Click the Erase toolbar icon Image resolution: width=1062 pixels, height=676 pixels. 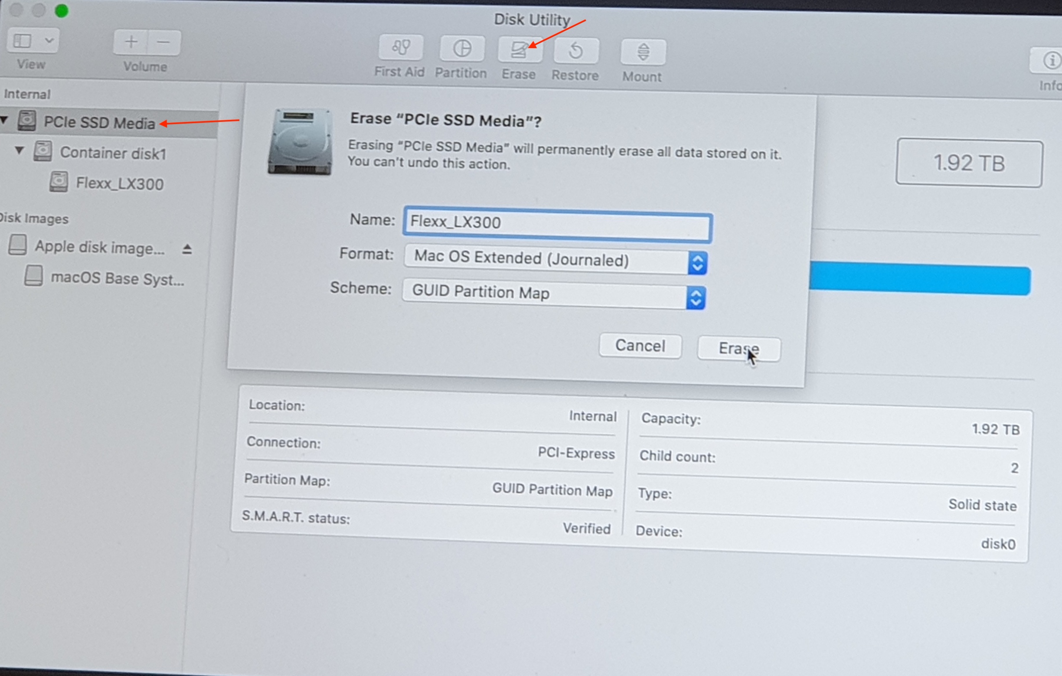(x=519, y=50)
